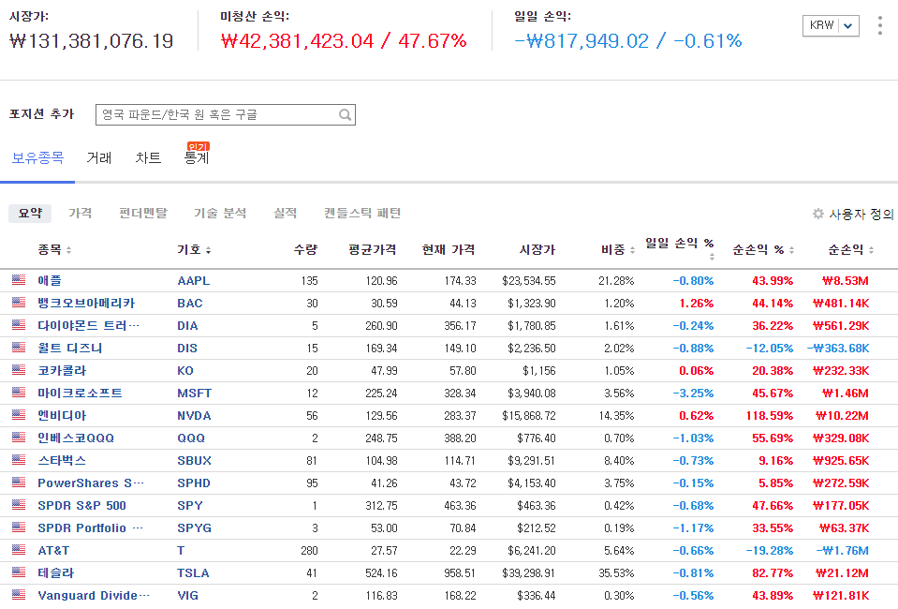Open the VIG ticker link
The height and width of the screenshot is (609, 898).
[187, 595]
